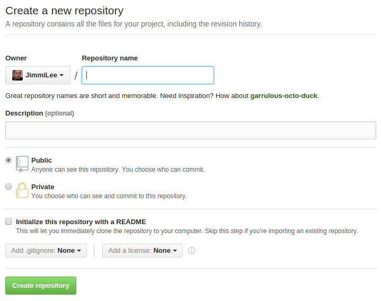Image resolution: width=381 pixels, height=301 pixels.
Task: Open the Owner dropdown showing JimmiLee
Action: 38,75
